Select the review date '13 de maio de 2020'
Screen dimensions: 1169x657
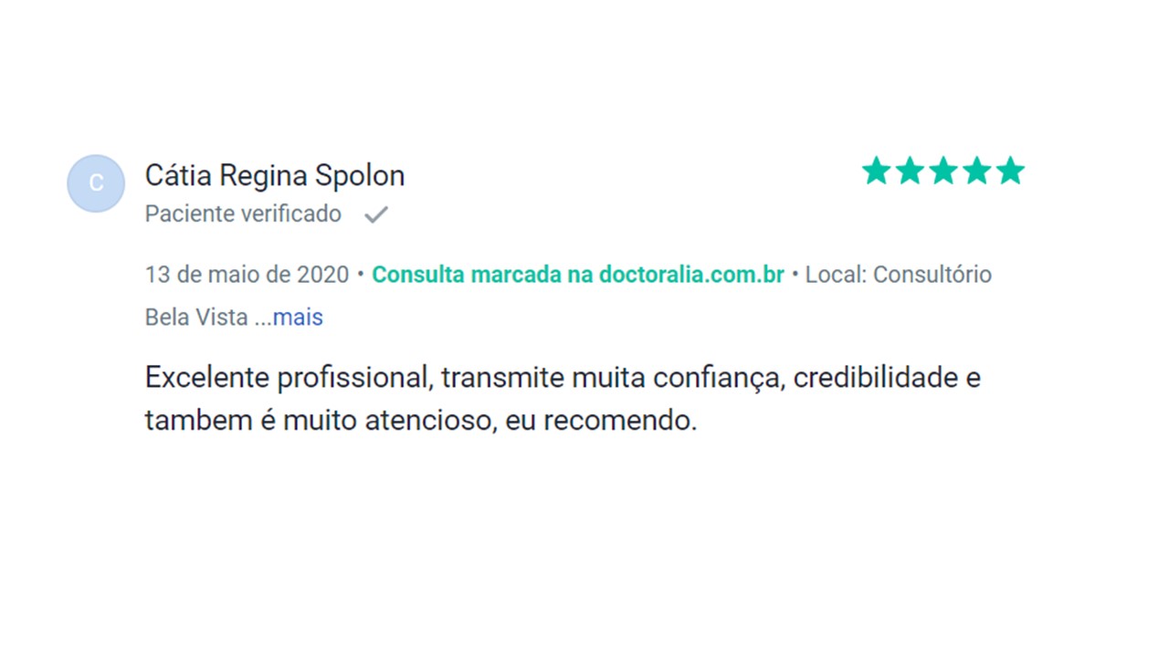pos(246,274)
